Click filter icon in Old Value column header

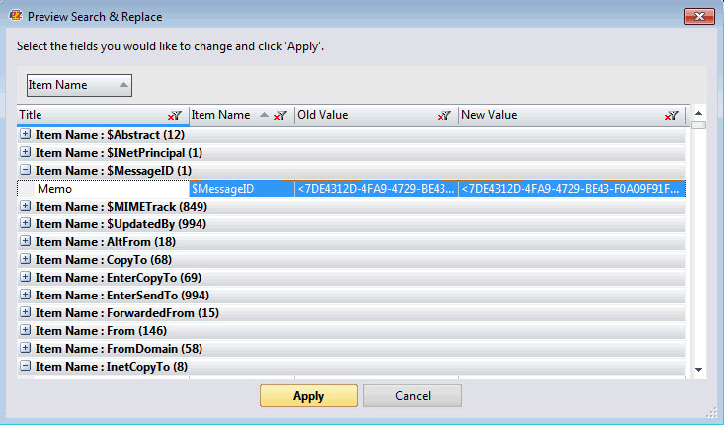tap(444, 116)
